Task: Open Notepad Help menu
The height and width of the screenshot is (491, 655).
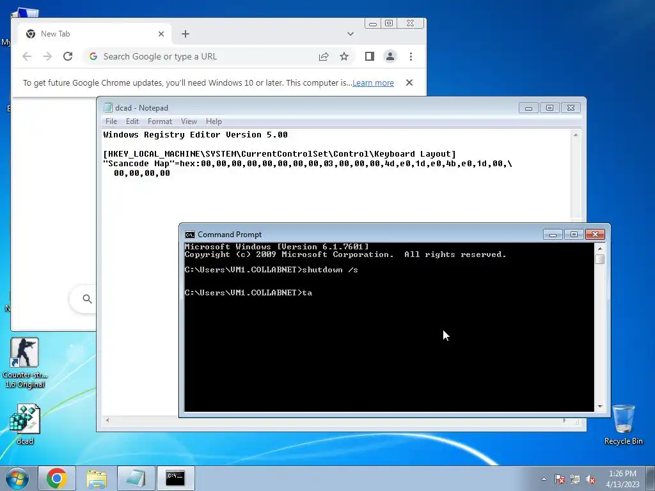Action: tap(214, 121)
